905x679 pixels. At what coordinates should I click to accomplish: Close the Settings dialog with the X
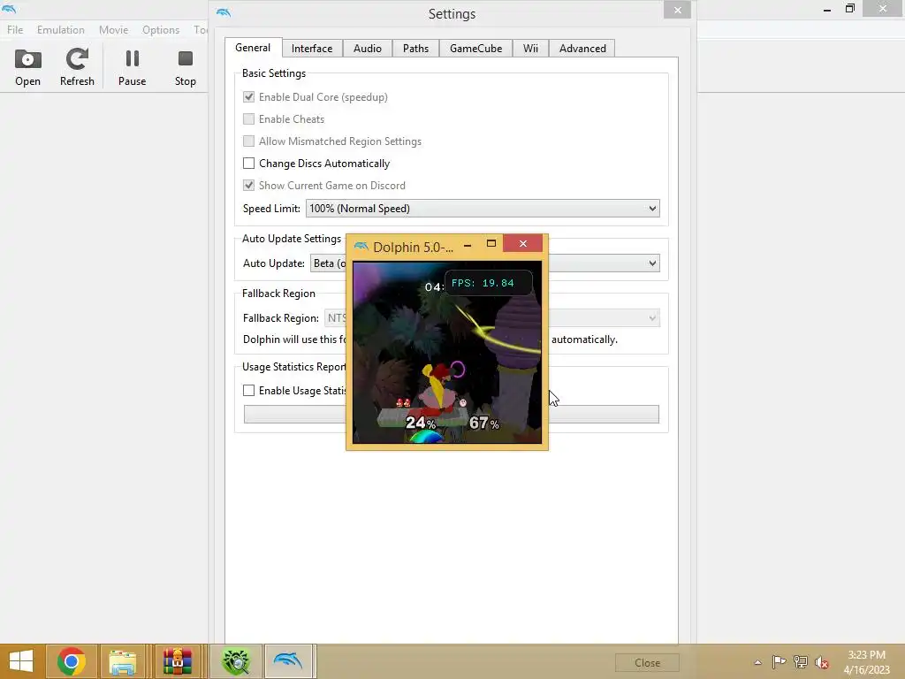pyautogui.click(x=678, y=10)
